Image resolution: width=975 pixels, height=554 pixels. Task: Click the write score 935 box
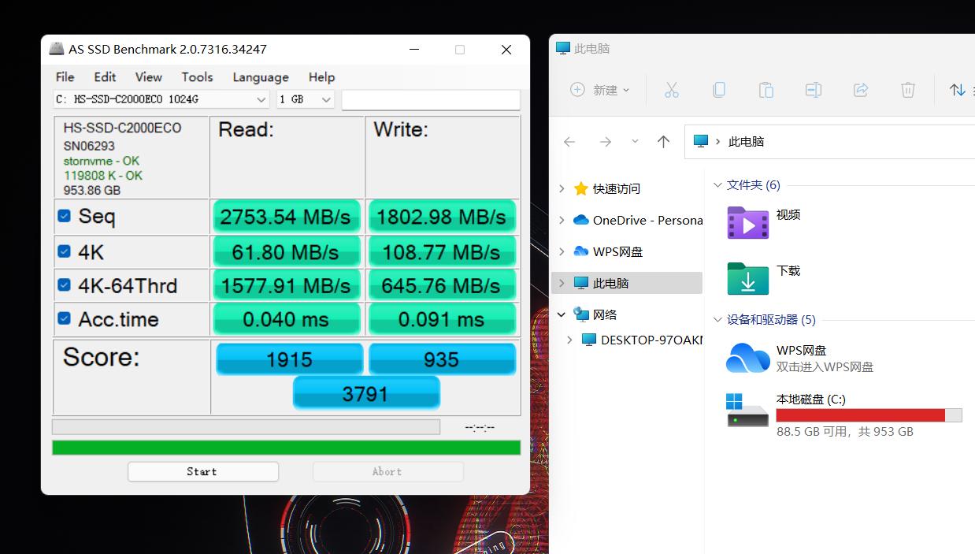coord(442,359)
